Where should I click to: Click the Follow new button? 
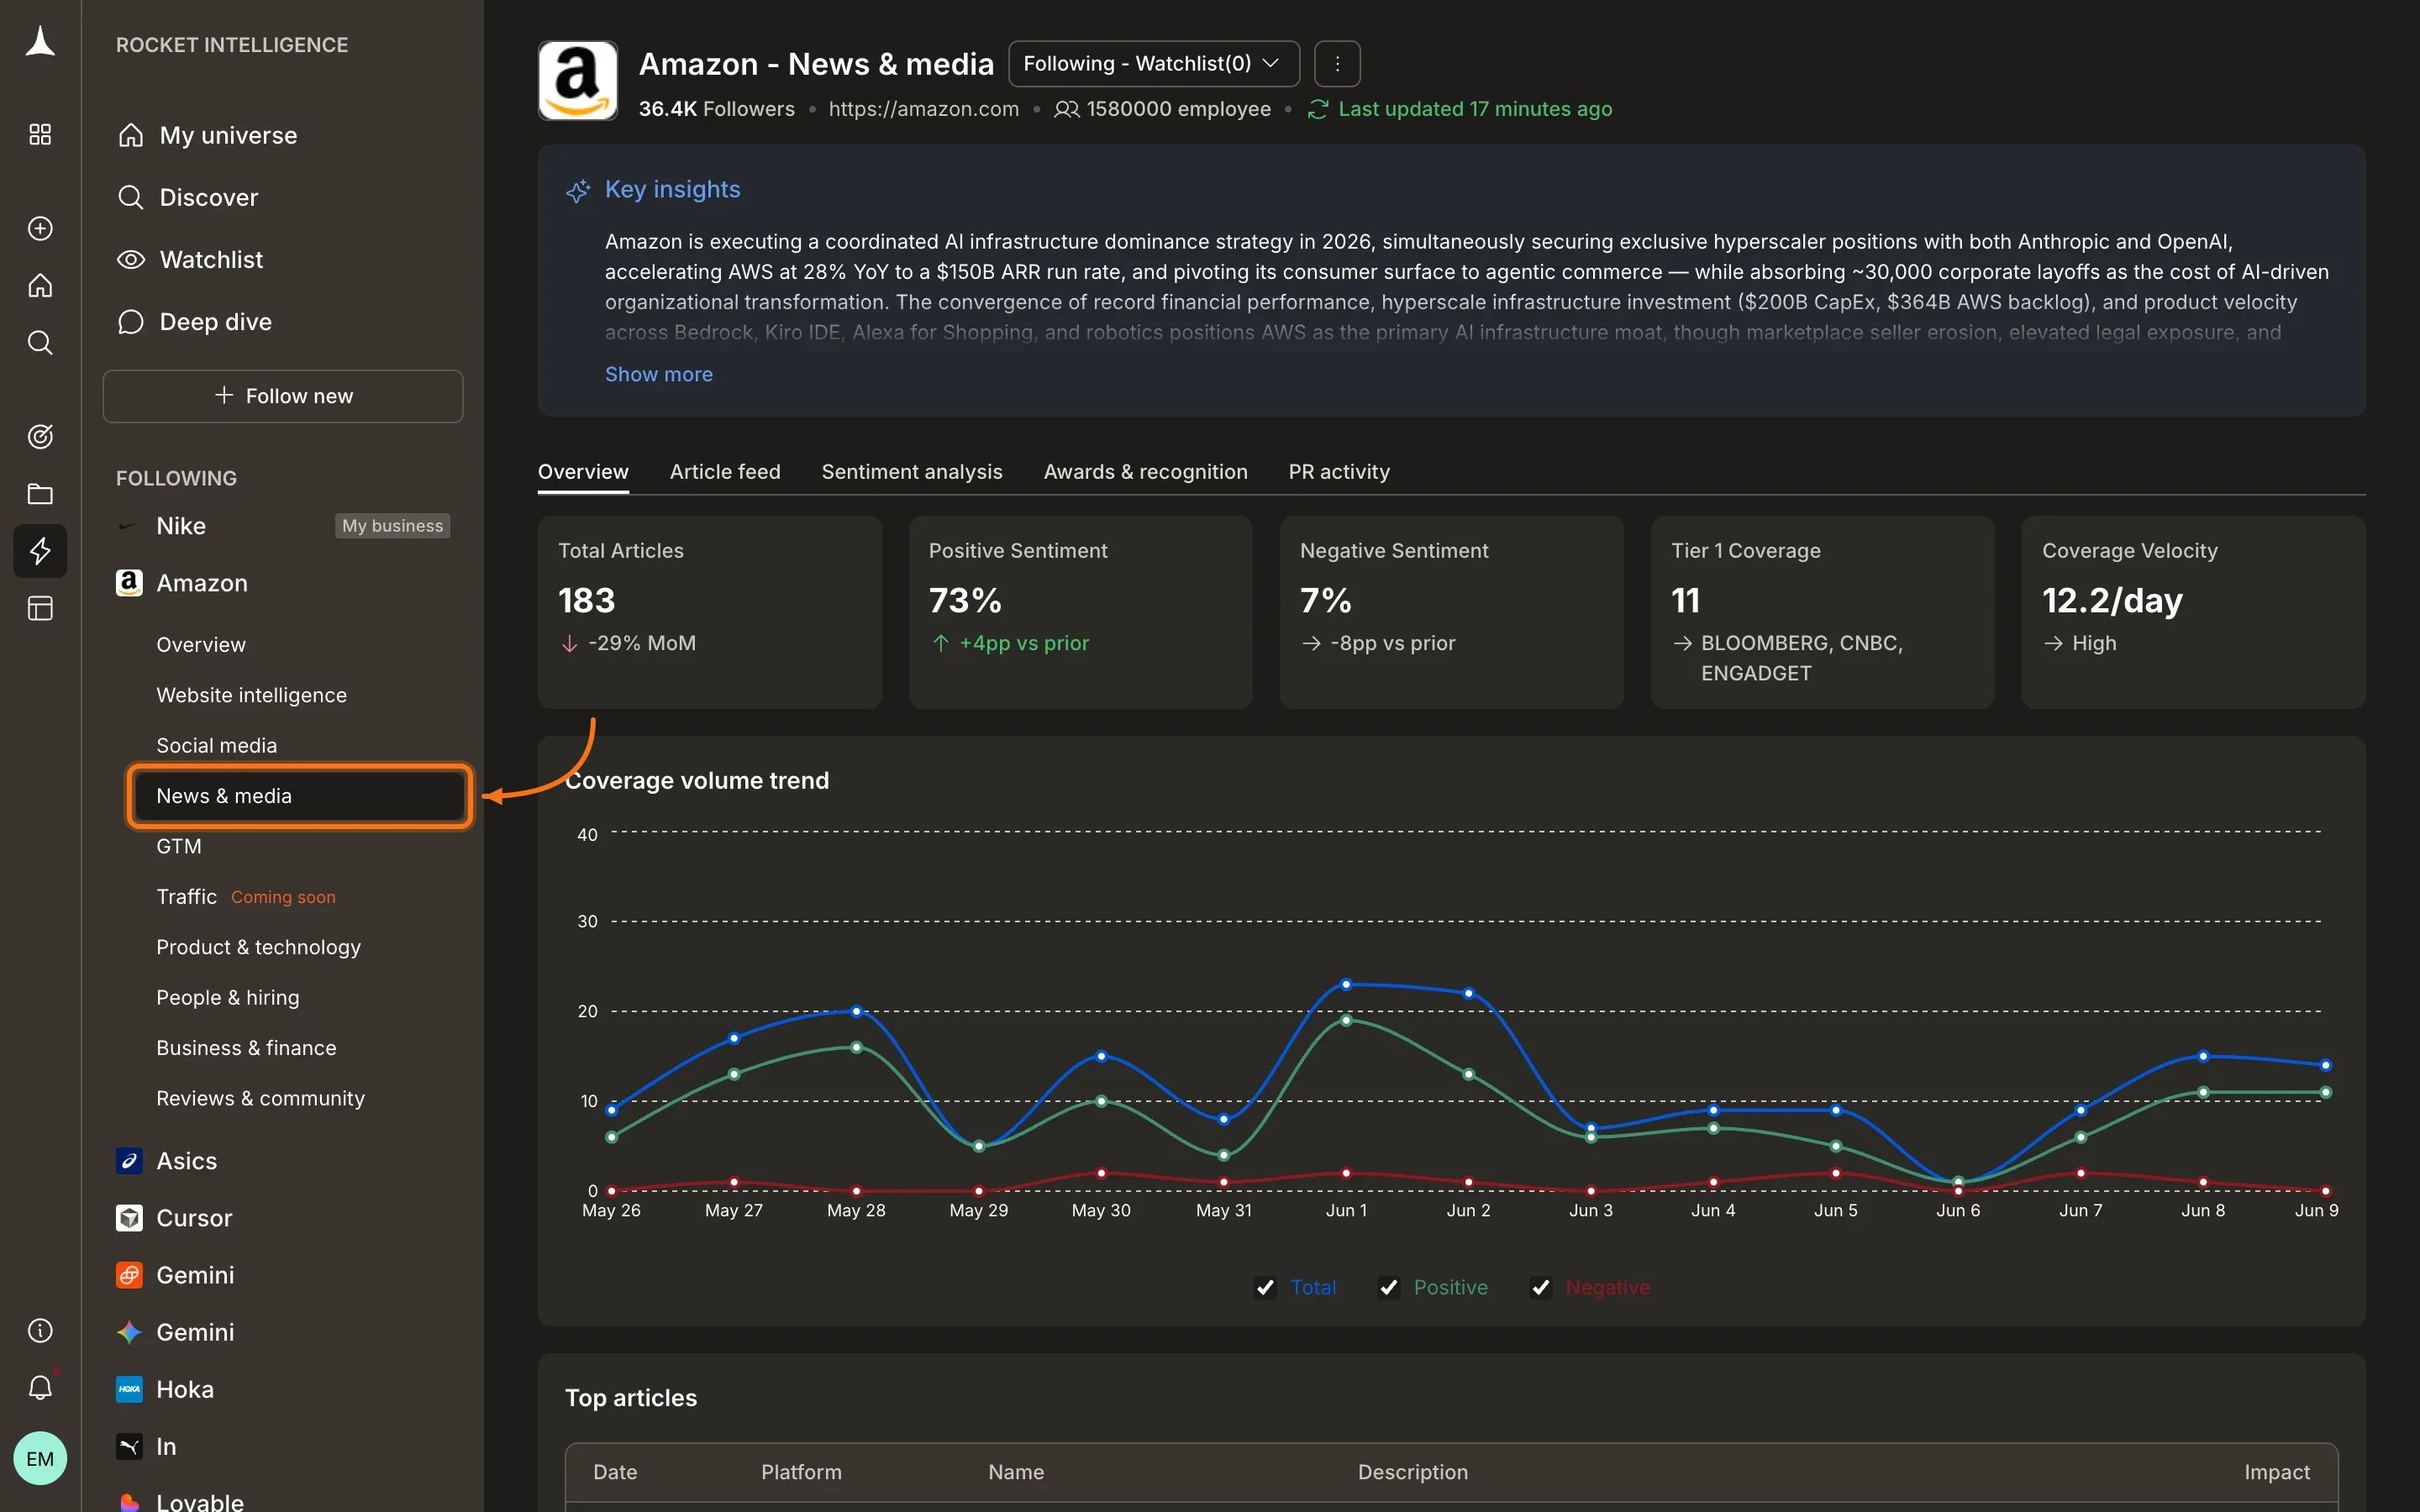[x=283, y=396]
